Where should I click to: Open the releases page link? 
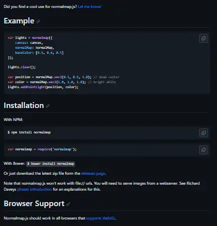(x=93, y=173)
